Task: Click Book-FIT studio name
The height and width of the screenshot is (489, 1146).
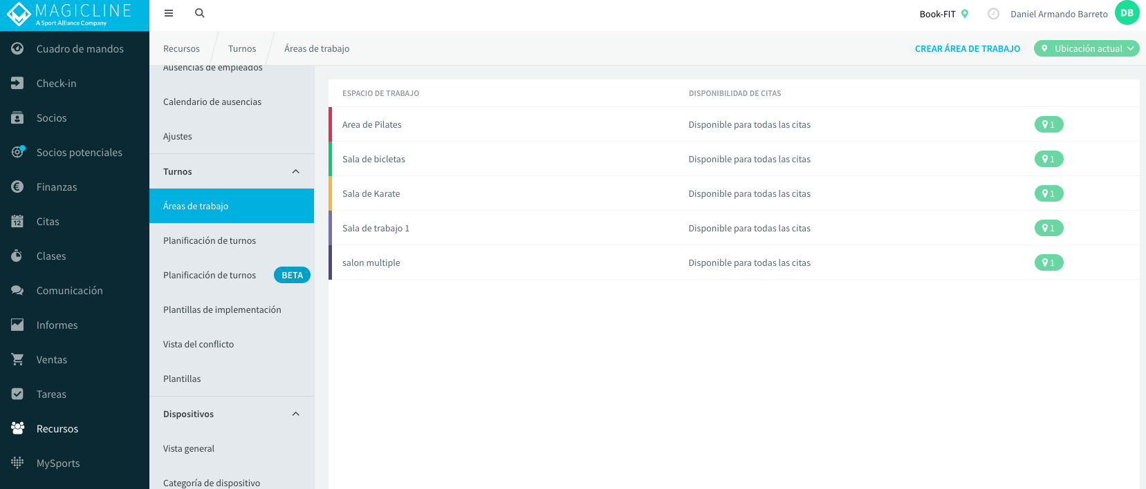Action: (937, 14)
